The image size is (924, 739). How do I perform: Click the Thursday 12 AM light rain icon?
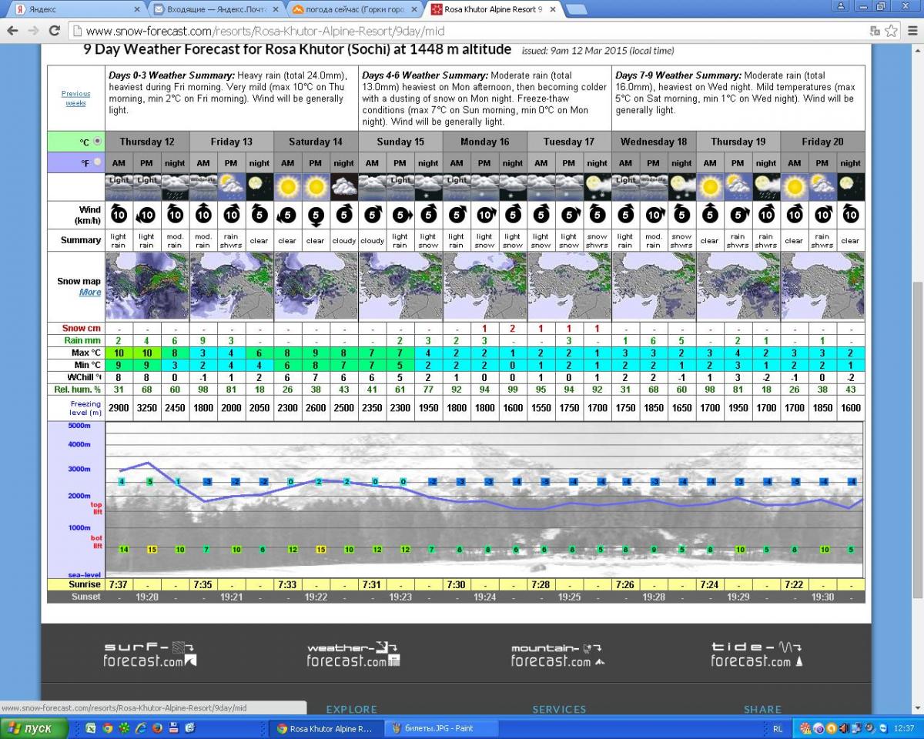(119, 187)
